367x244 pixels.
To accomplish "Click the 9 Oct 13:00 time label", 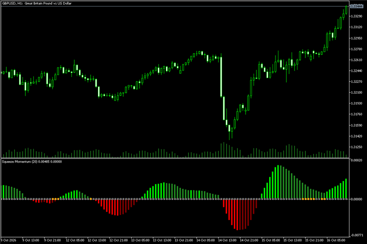I will (x=31, y=240).
